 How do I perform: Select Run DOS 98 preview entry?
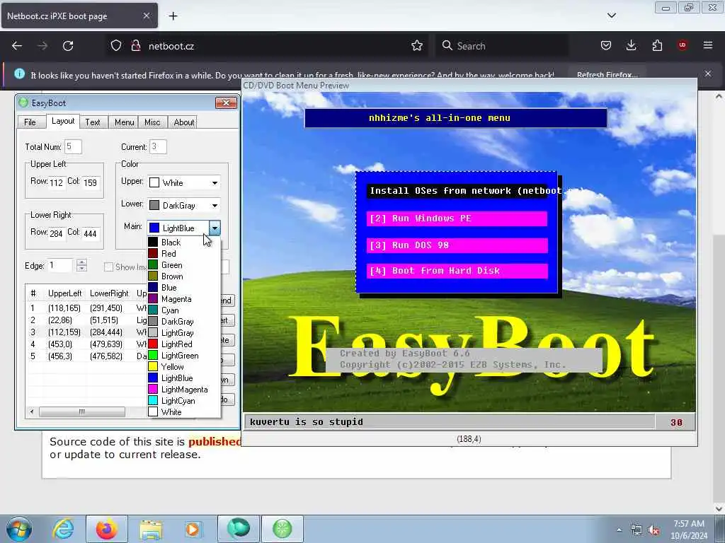point(457,245)
